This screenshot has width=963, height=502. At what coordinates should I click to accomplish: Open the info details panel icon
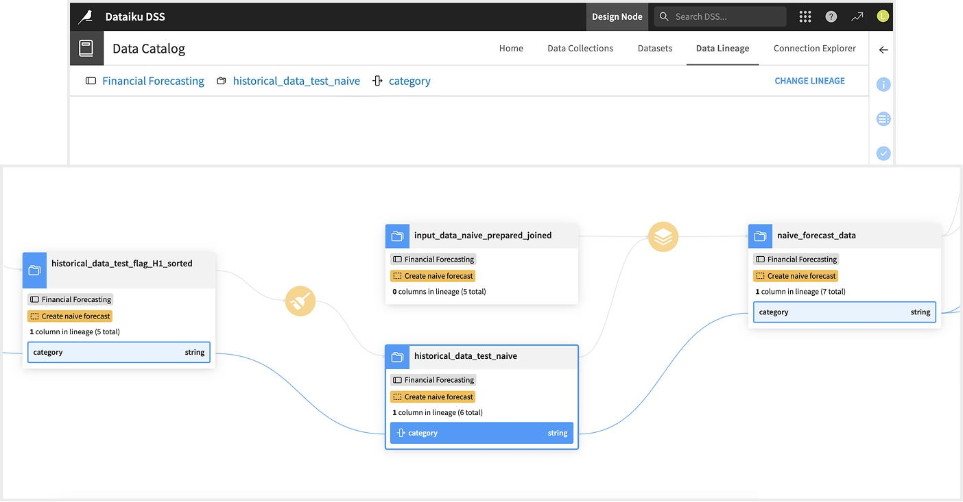[883, 85]
